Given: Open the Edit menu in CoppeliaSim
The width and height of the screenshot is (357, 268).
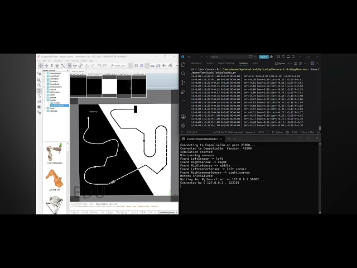Looking at the screenshot, I should point(44,61).
